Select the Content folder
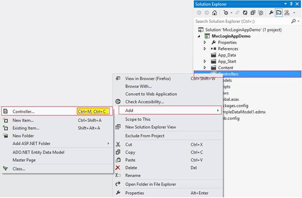 click(226, 68)
